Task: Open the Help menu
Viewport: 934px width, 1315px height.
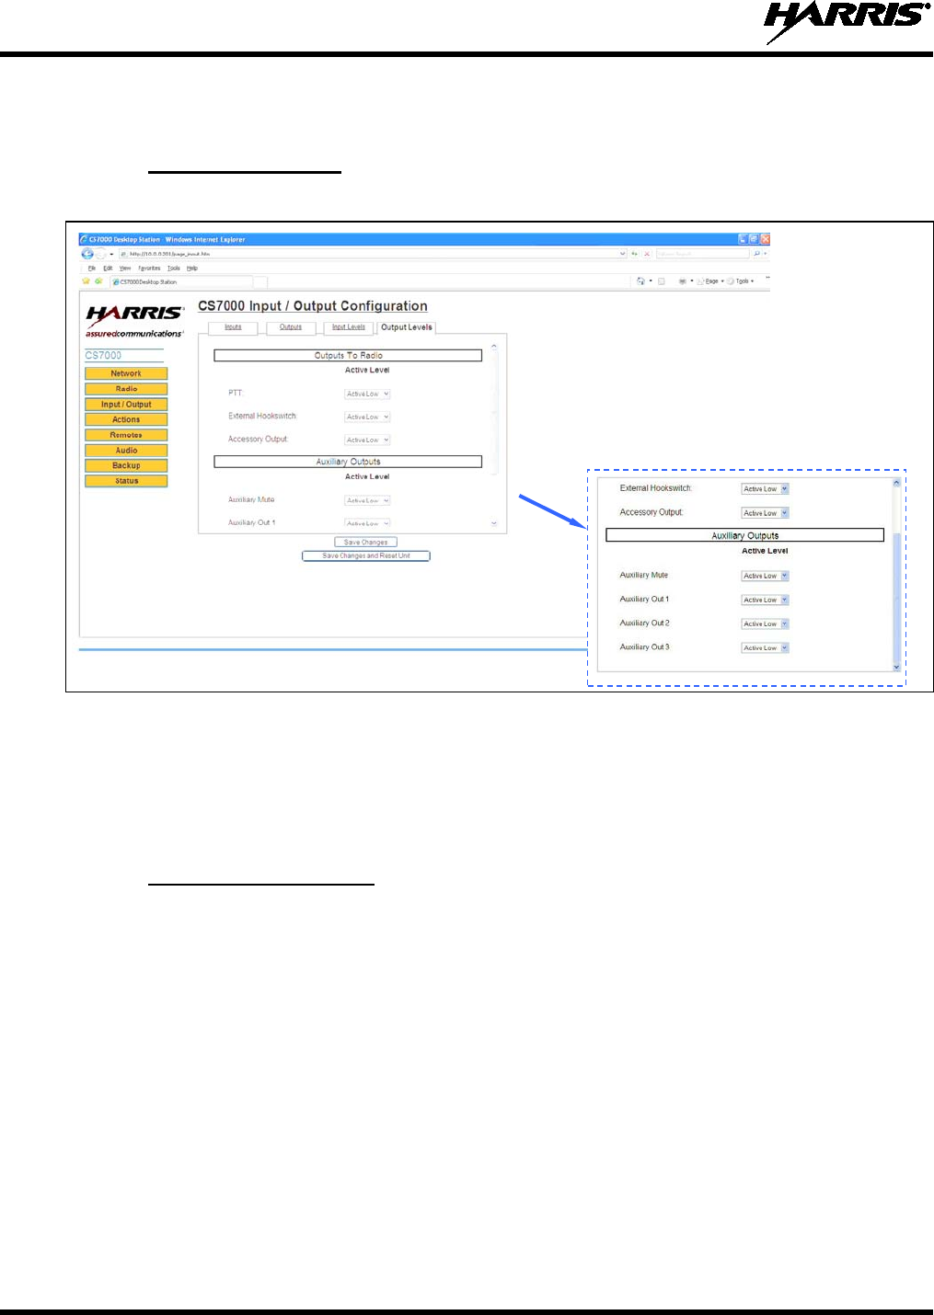Action: (192, 269)
